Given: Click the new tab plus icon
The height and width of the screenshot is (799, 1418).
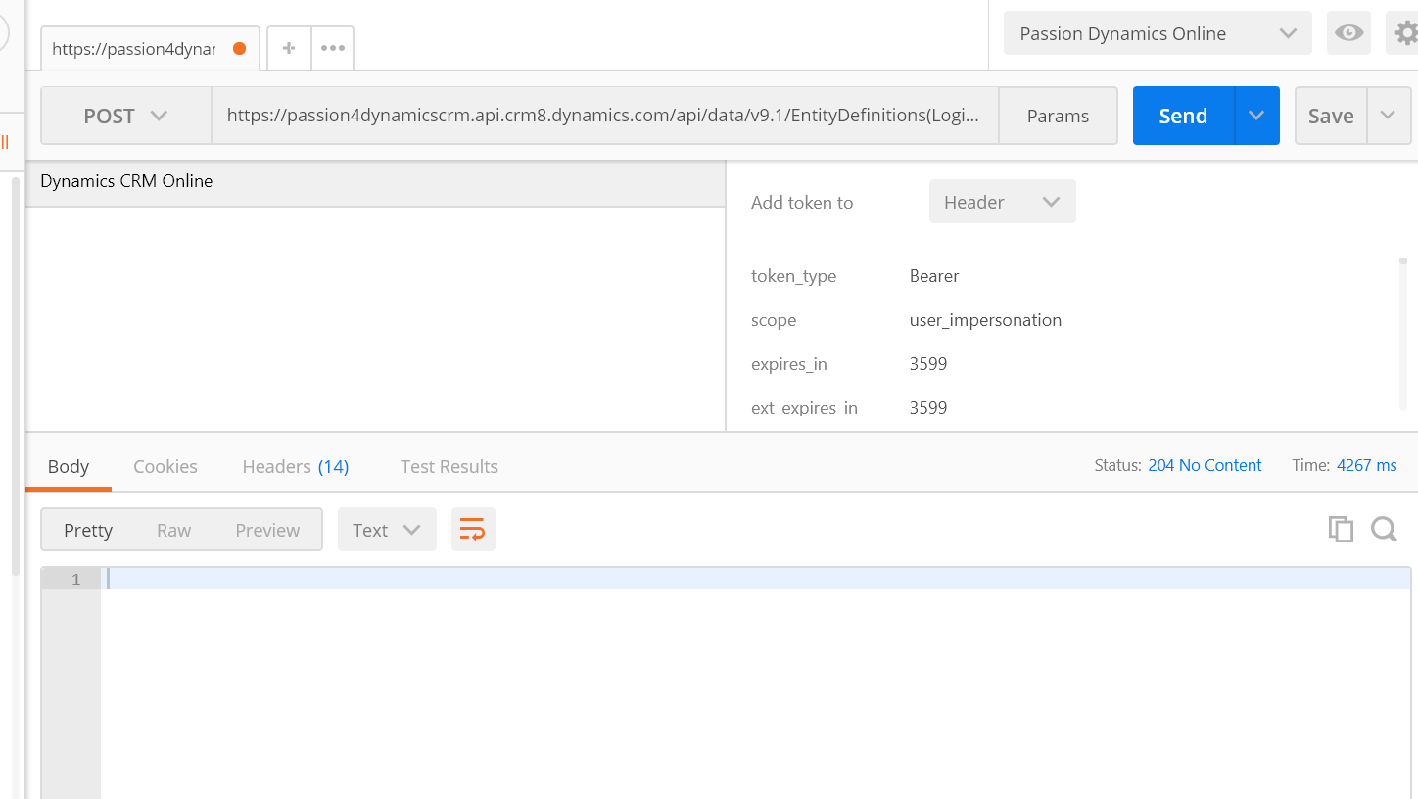Looking at the screenshot, I should click(x=289, y=48).
